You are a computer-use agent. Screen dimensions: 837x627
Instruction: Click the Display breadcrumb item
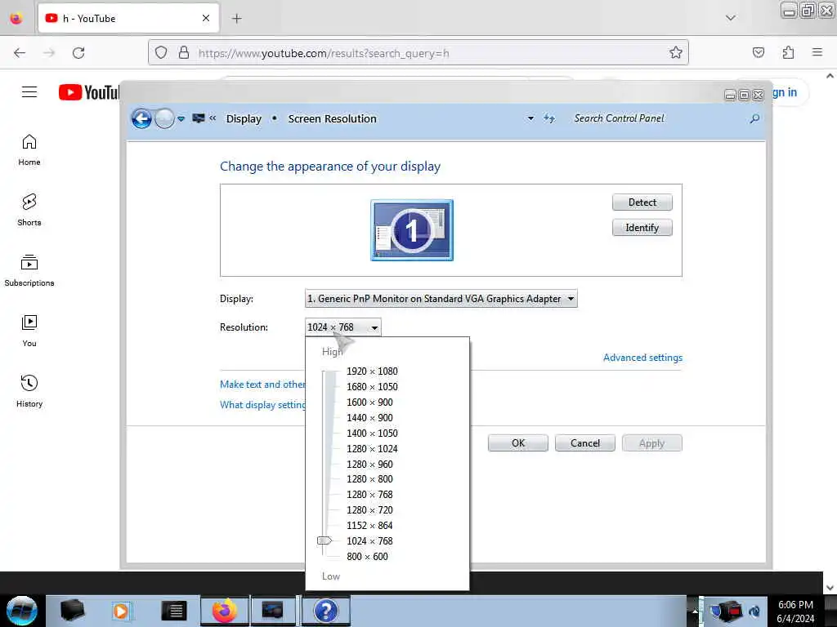pos(244,119)
